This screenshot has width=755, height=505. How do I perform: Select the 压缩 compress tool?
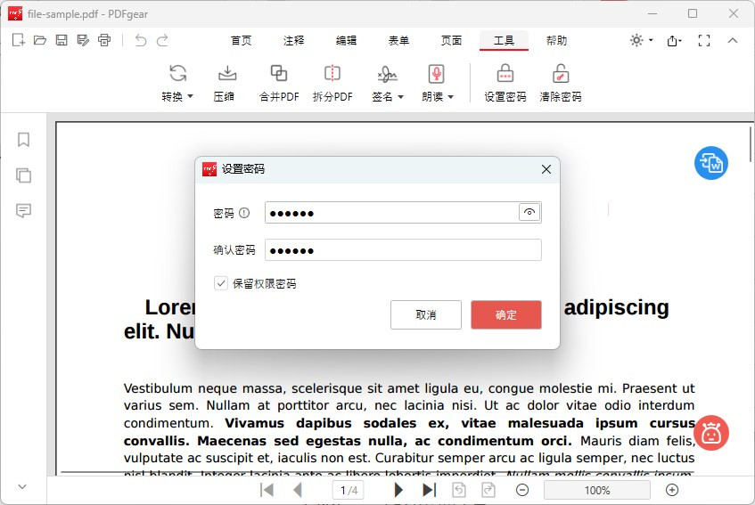point(224,83)
